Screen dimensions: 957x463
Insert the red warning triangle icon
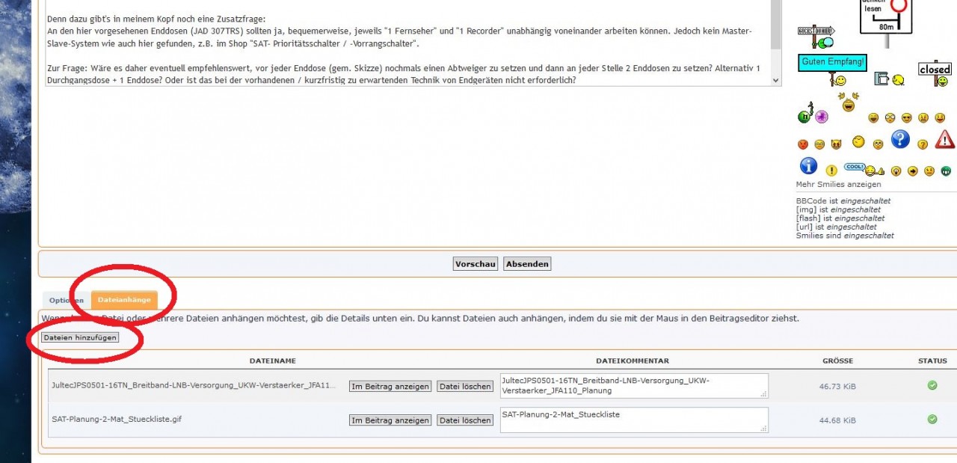click(944, 139)
